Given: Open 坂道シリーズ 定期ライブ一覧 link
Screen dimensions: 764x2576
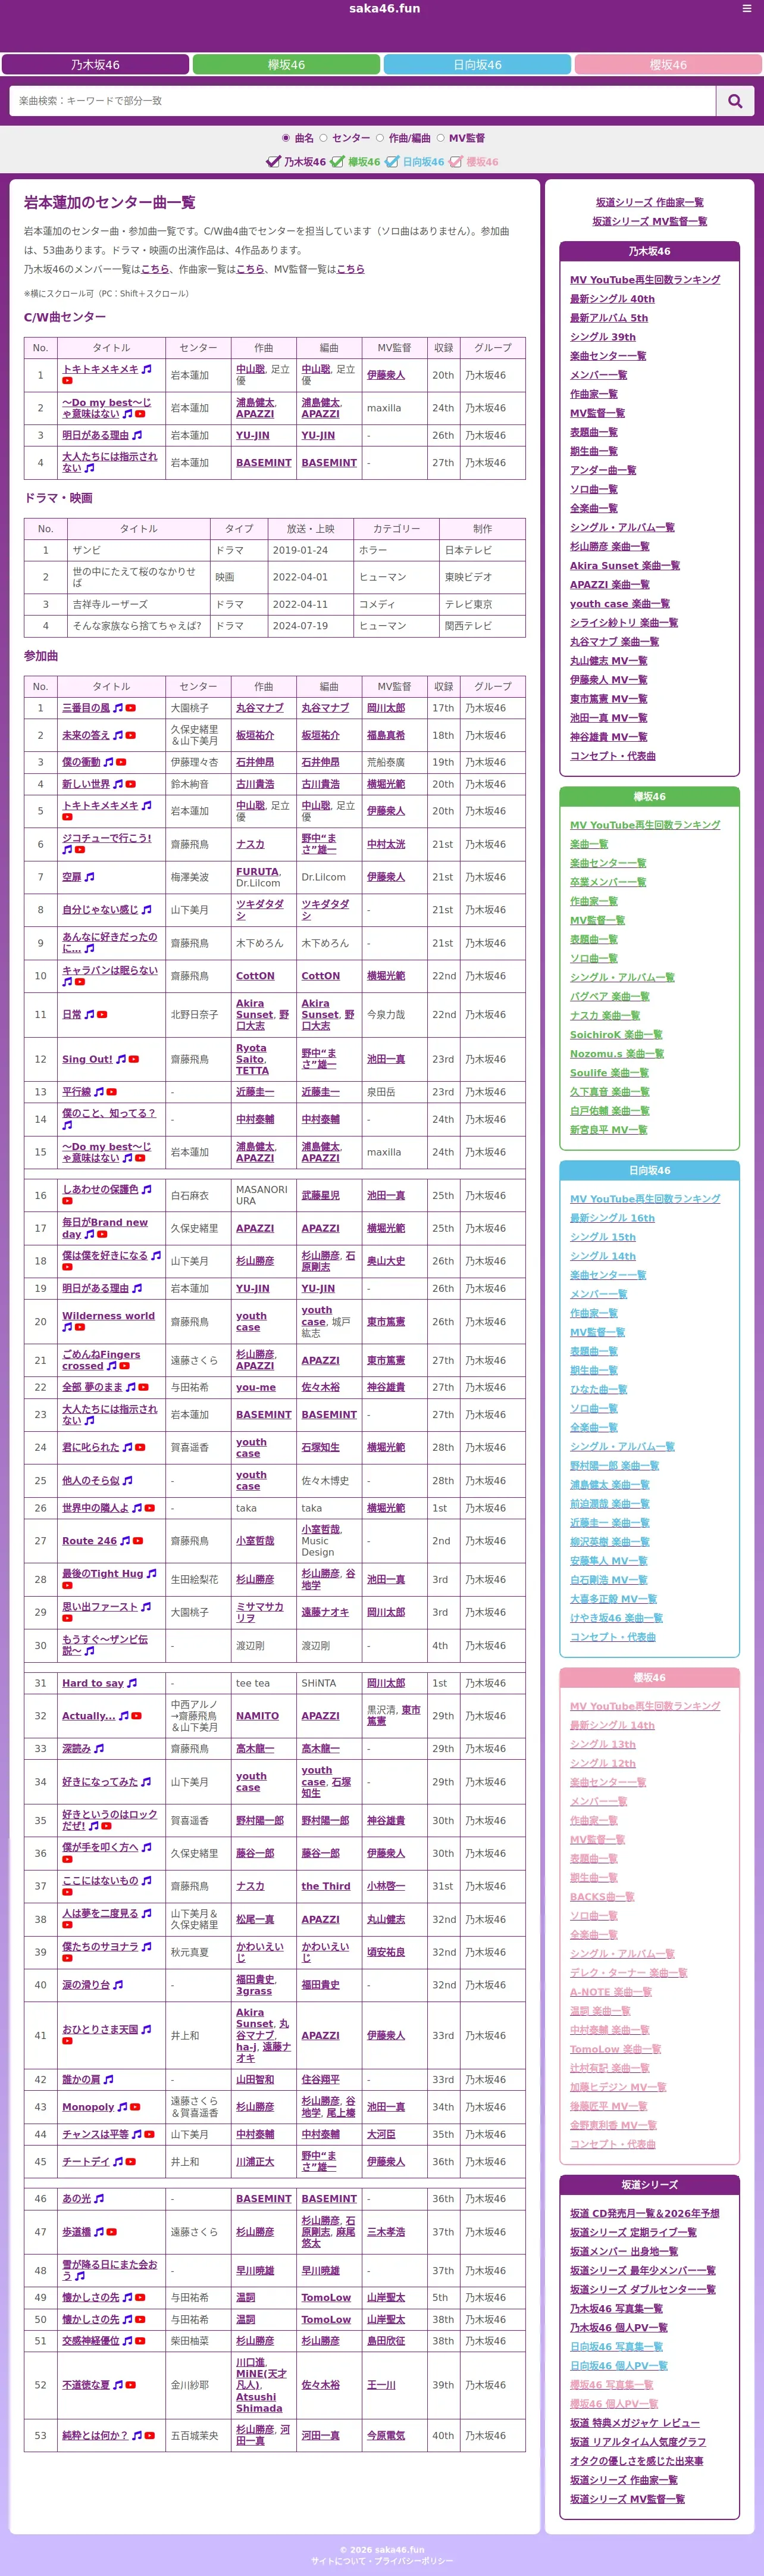Looking at the screenshot, I should [633, 2233].
